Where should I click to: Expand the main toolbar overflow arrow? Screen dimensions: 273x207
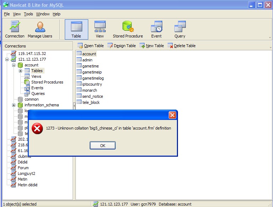[270, 37]
